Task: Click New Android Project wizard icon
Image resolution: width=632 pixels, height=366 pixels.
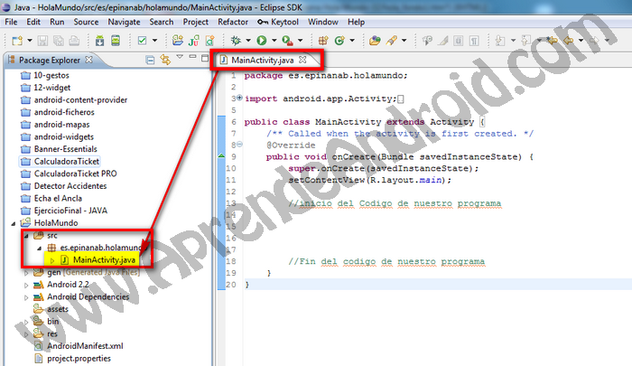Action: click(177, 41)
